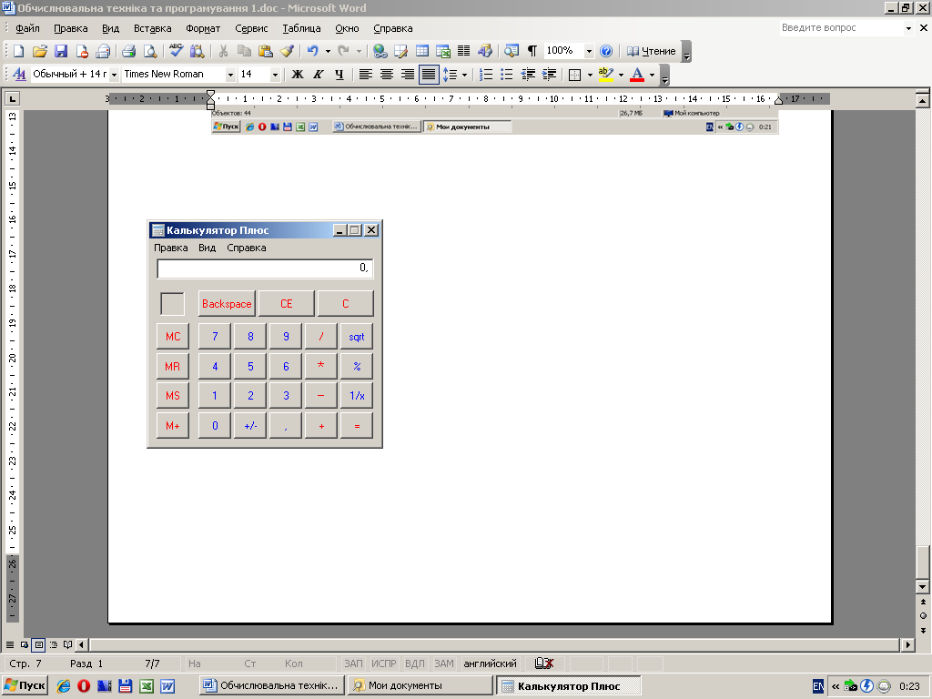The width and height of the screenshot is (932, 699).
Task: Insert a hyperlink with the globe icon
Action: 380,51
